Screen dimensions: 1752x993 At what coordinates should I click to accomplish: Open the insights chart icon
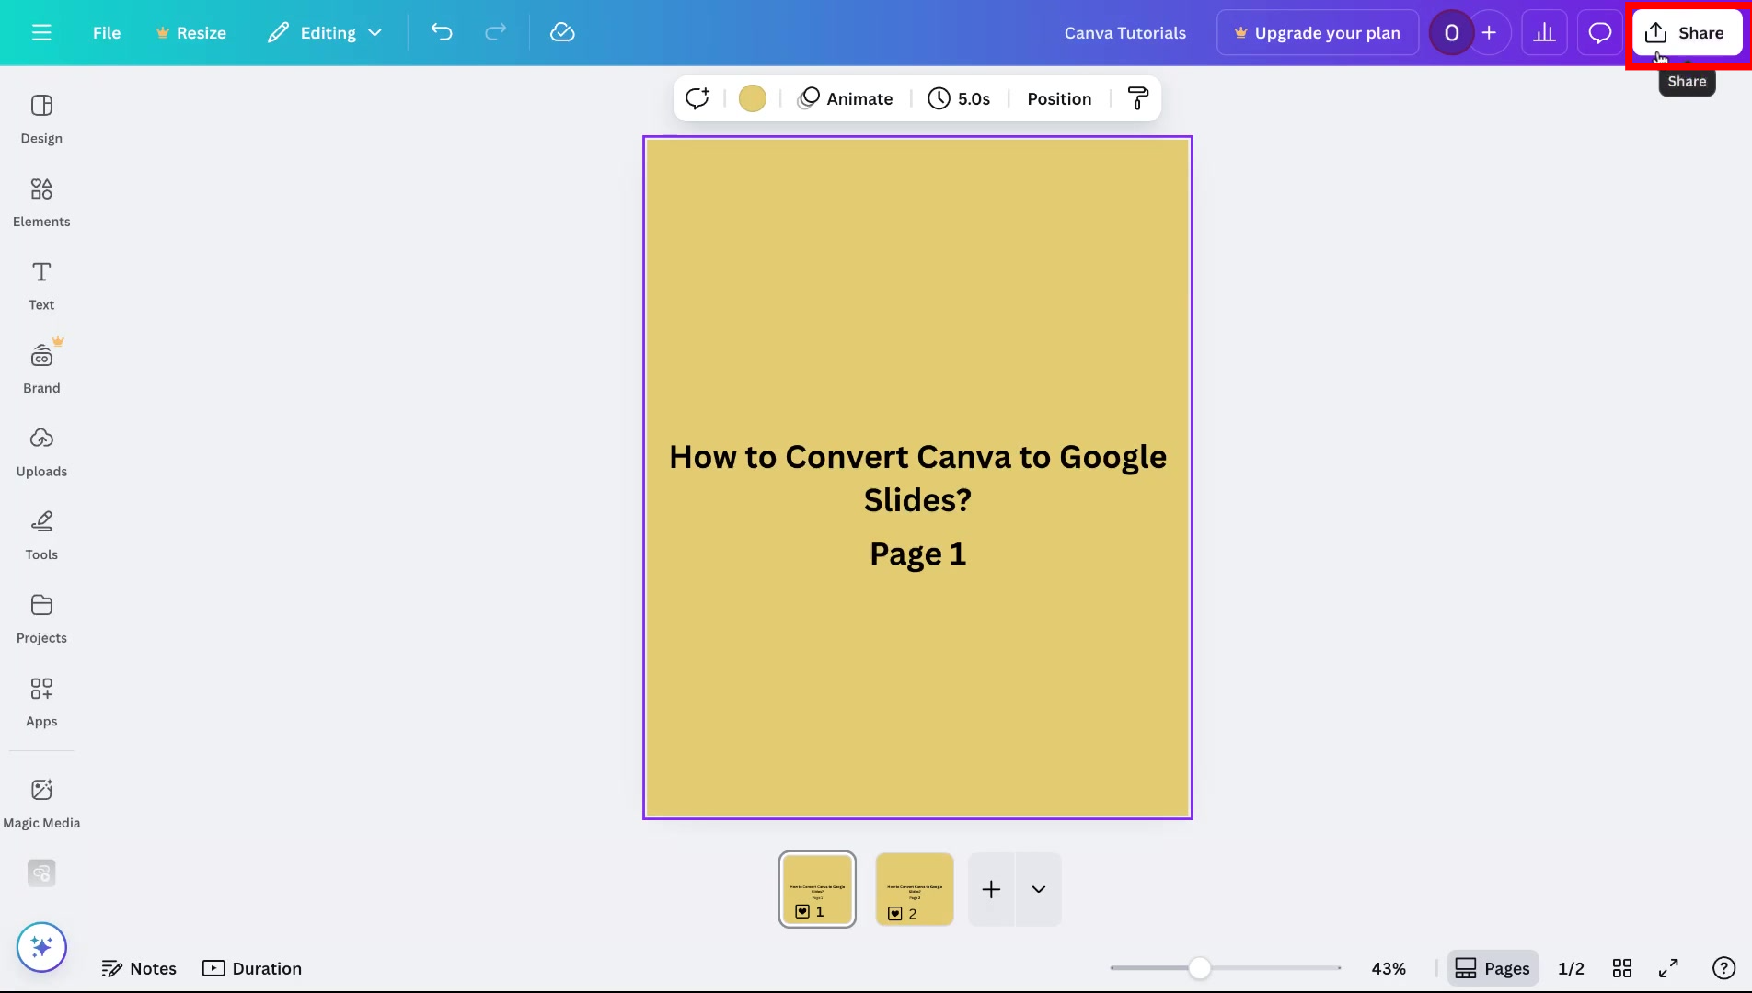(x=1544, y=32)
